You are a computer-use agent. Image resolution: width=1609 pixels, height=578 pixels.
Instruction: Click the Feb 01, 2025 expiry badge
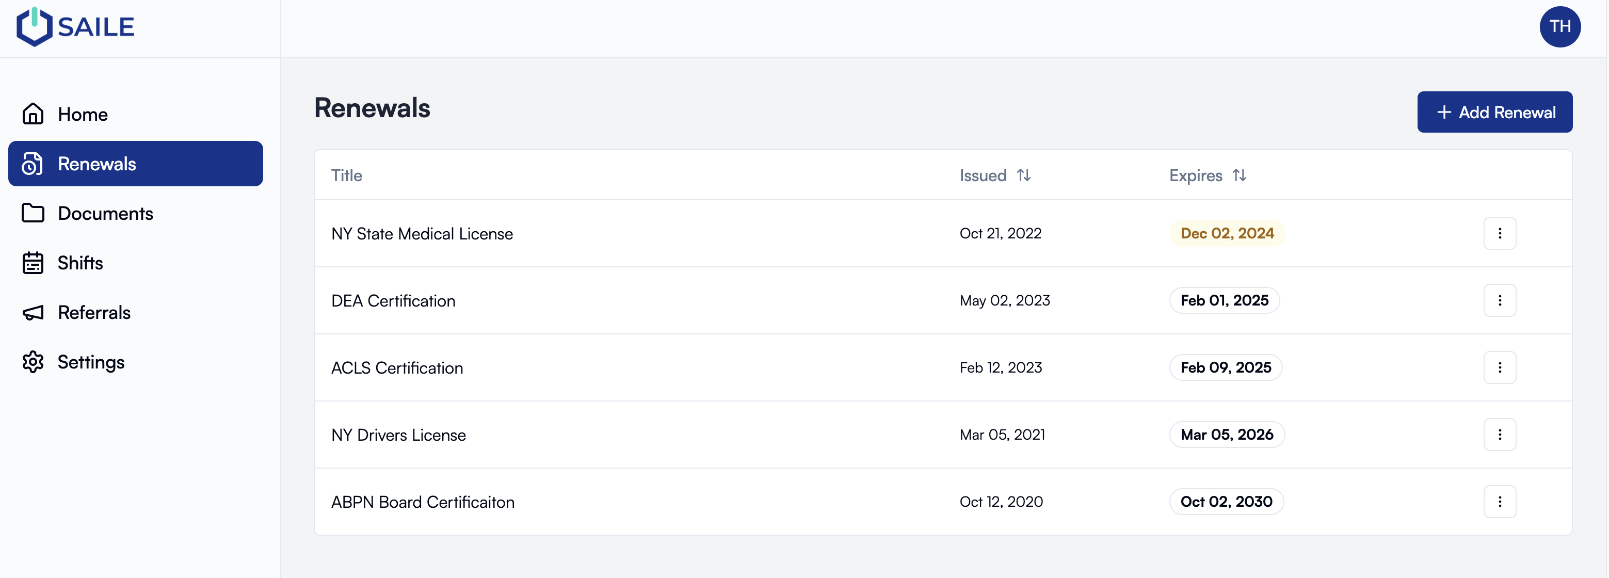point(1224,300)
